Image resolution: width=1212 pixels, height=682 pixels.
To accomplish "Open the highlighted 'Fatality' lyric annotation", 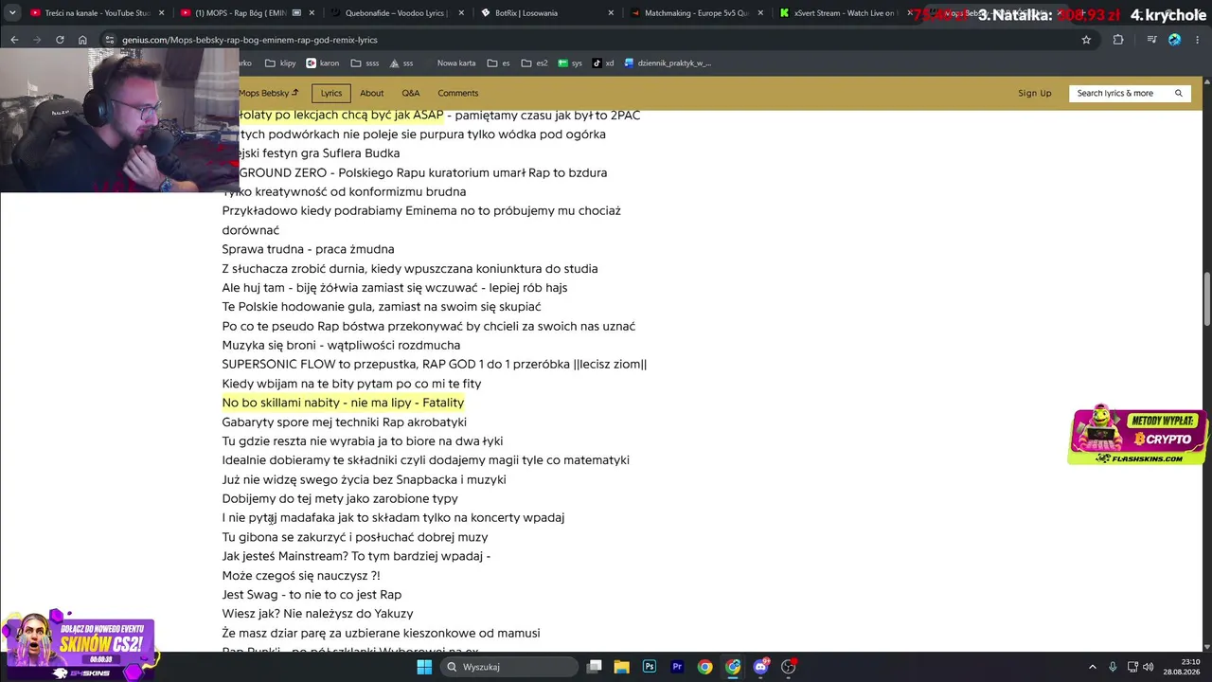I will (x=343, y=403).
